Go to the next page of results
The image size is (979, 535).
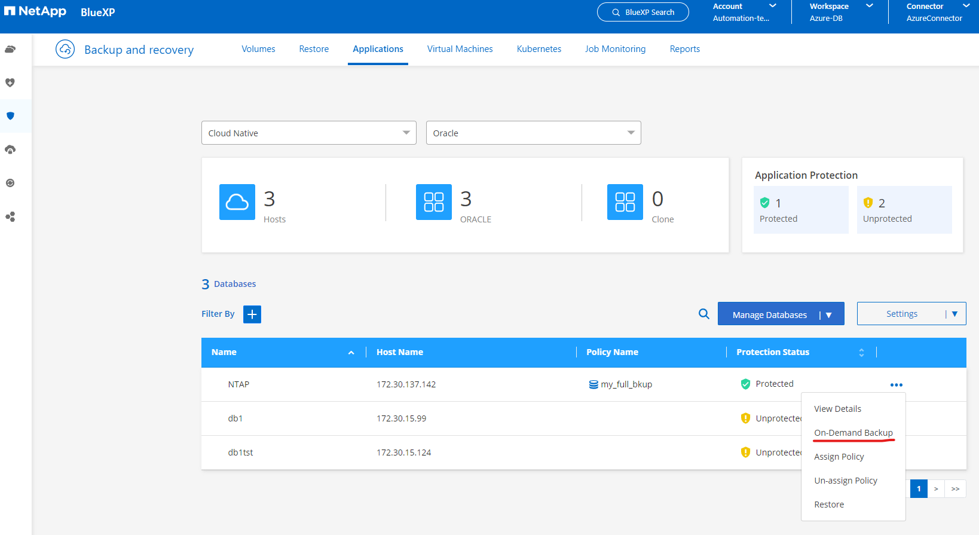coord(936,489)
